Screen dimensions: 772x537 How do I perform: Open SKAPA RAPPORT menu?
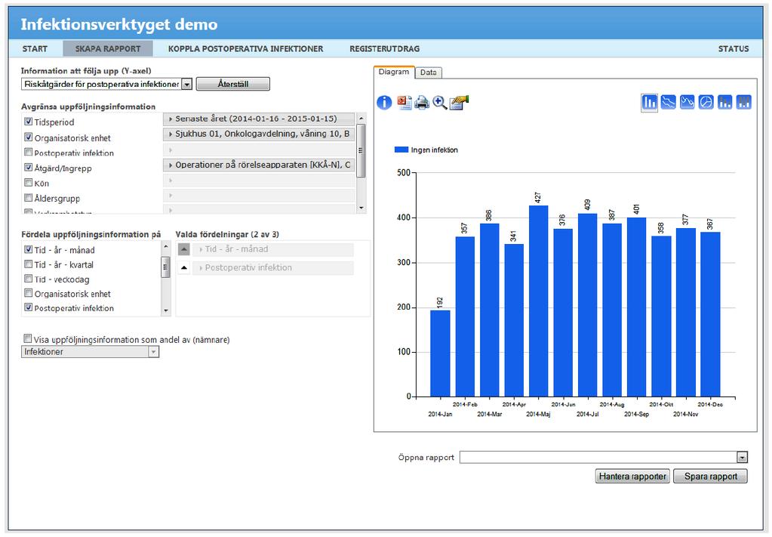pyautogui.click(x=108, y=49)
